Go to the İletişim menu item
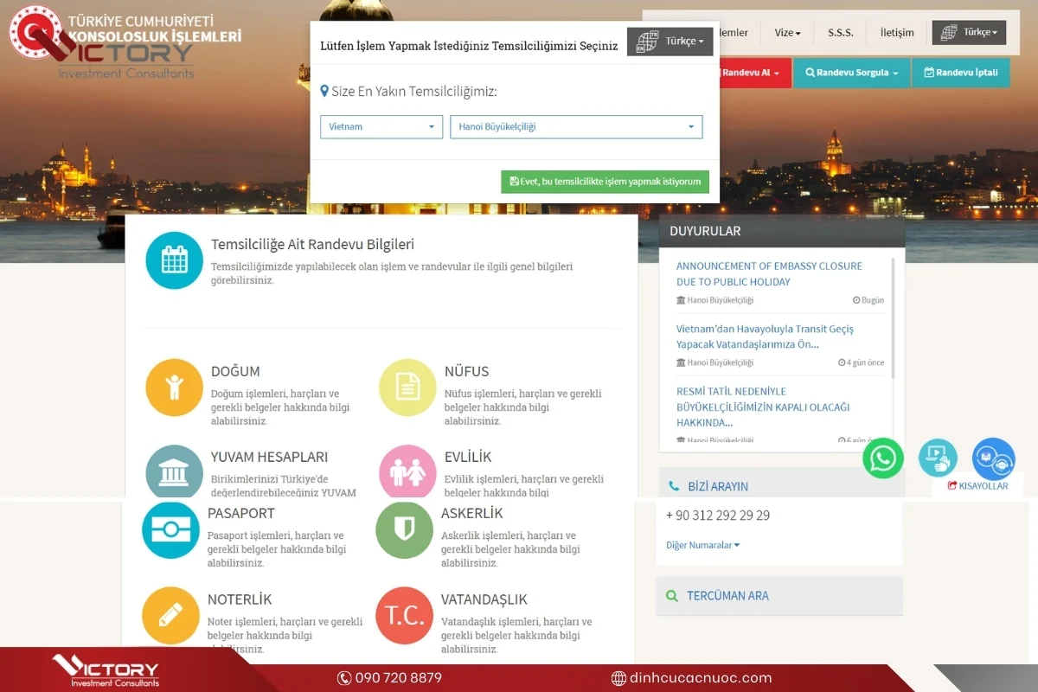 pos(896,33)
